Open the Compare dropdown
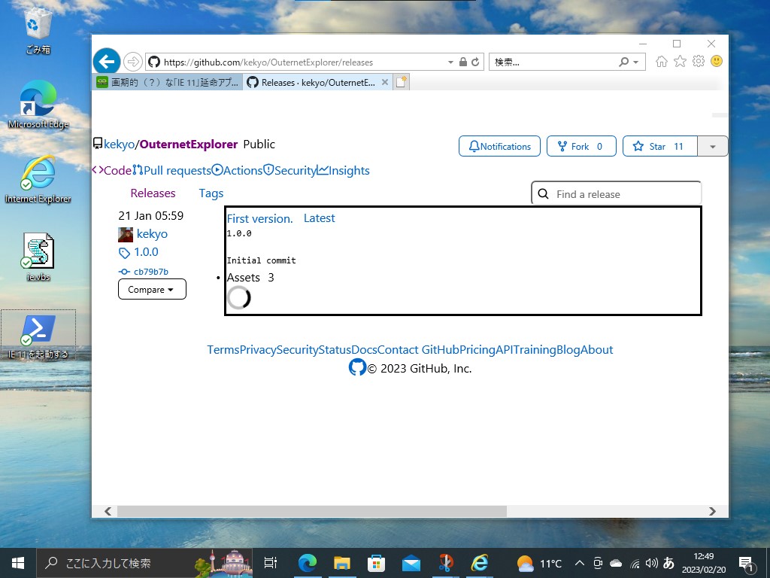The height and width of the screenshot is (578, 770). 152,289
